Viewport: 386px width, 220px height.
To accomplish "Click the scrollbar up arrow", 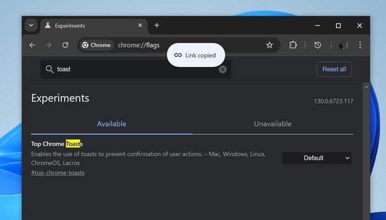I will pyautogui.click(x=366, y=87).
